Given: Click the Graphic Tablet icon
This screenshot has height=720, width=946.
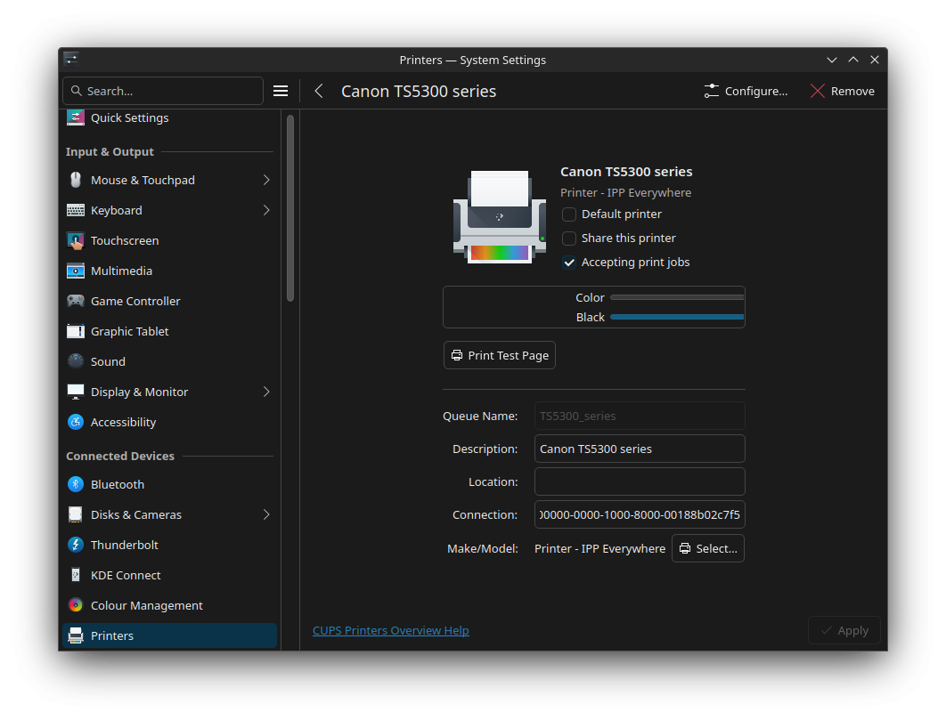Looking at the screenshot, I should point(76,331).
